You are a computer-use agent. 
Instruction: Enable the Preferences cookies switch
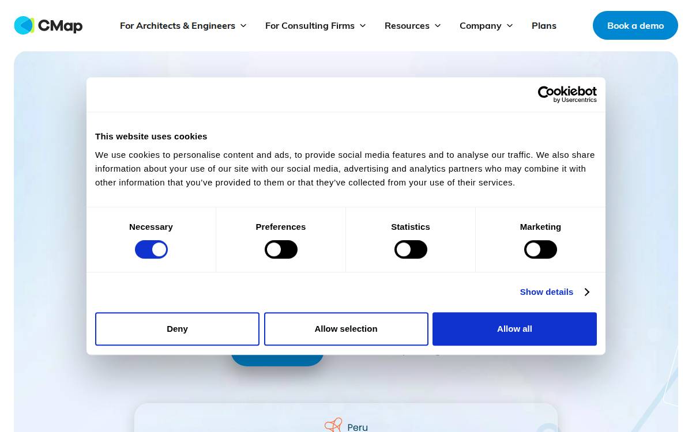coord(281,249)
